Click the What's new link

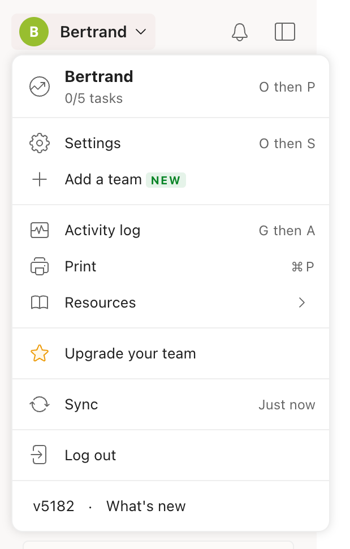tap(145, 506)
